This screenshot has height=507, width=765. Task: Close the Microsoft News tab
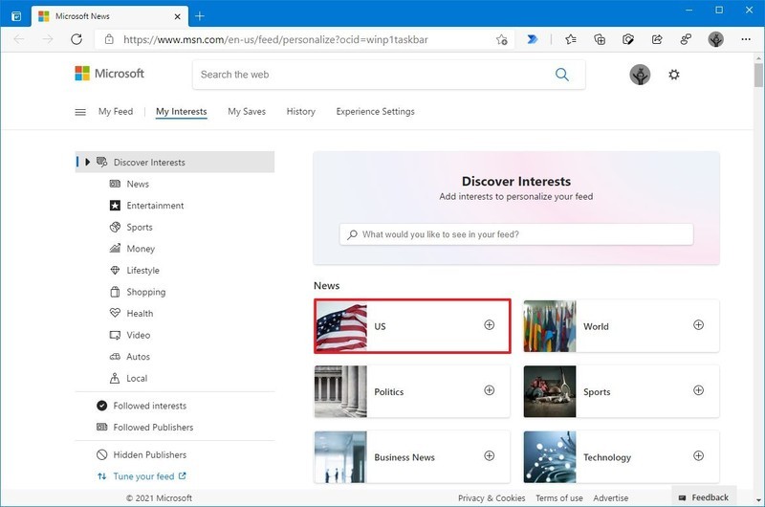tap(178, 16)
